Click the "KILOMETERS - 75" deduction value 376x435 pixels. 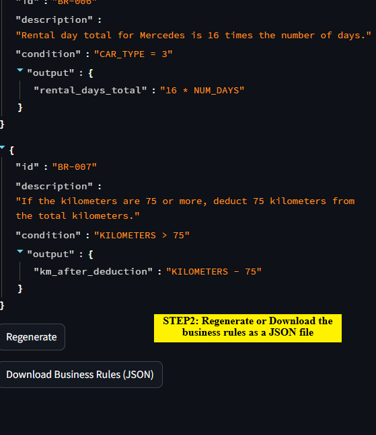point(214,271)
